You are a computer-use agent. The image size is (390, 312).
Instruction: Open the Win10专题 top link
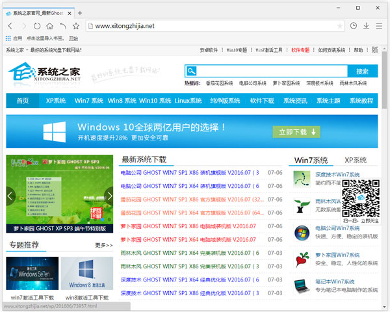237,50
